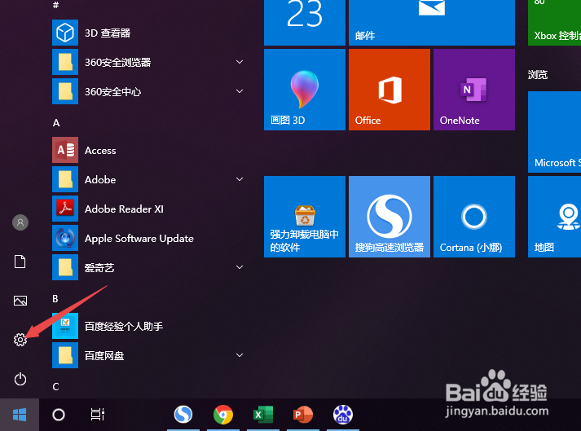Open the 邮件 mail tile
581x431 pixels.
point(432,23)
